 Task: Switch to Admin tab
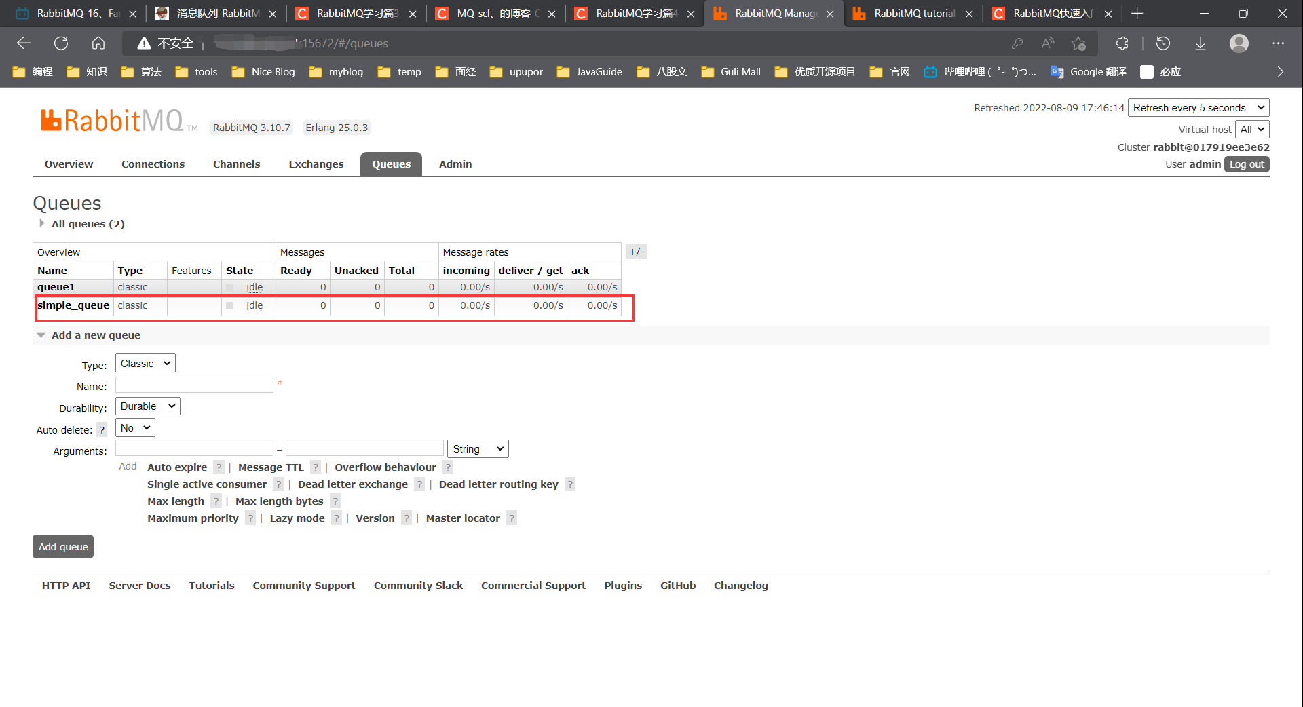(455, 164)
